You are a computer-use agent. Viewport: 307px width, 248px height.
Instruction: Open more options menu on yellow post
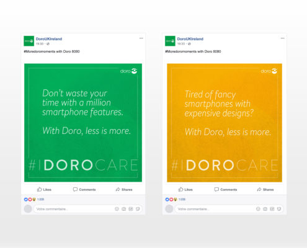point(283,38)
